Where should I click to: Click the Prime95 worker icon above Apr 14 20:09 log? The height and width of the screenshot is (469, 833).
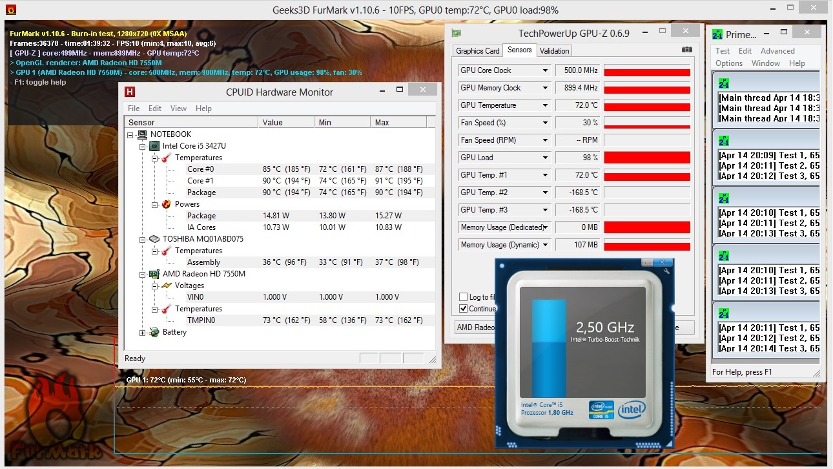[723, 141]
